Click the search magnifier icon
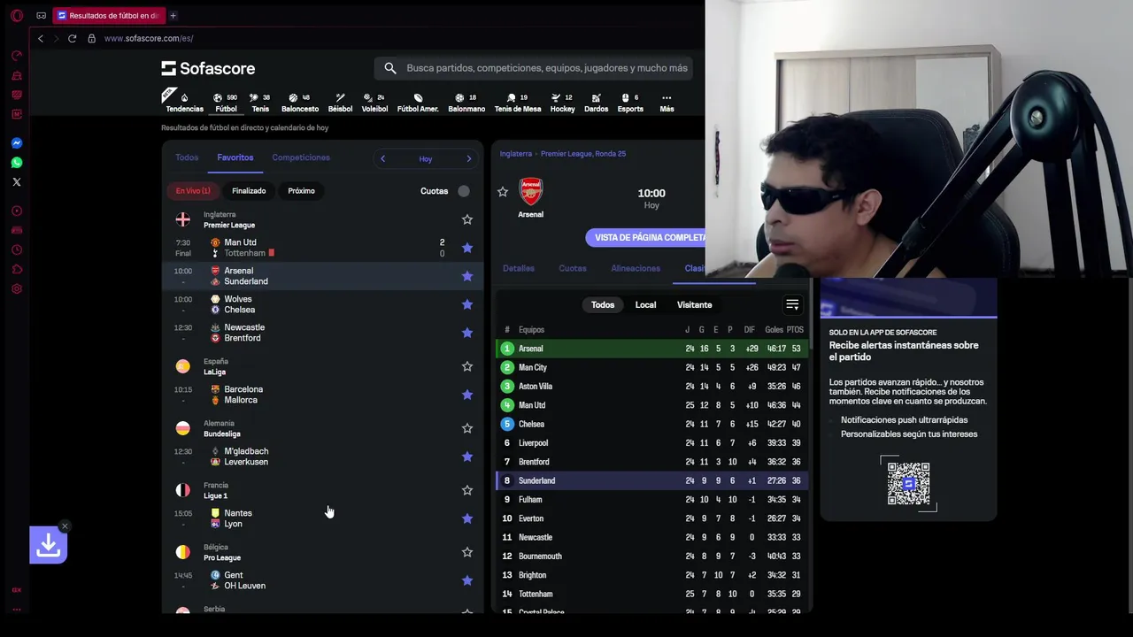This screenshot has height=637, width=1133. click(390, 68)
